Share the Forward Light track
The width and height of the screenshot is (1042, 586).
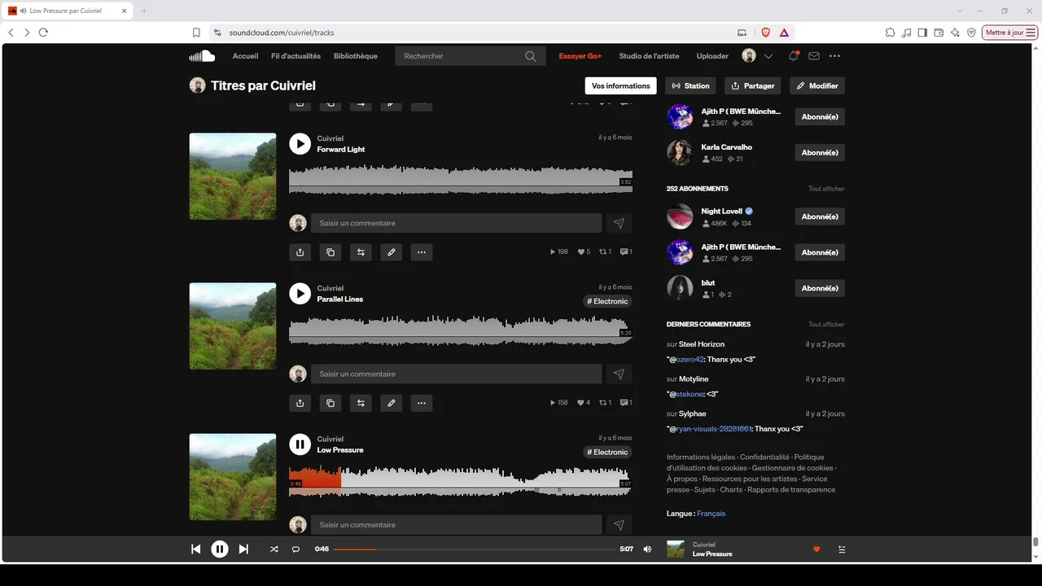point(300,252)
